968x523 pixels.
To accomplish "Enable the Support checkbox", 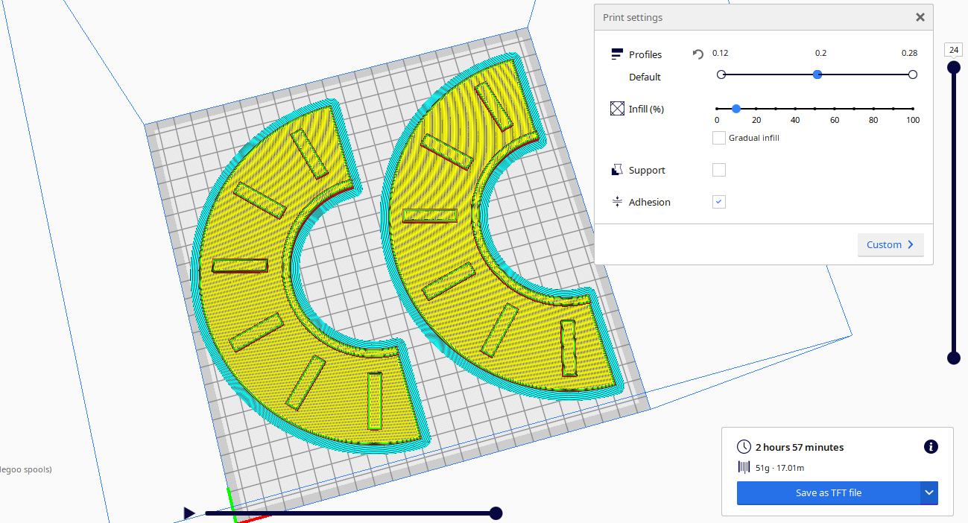I will (719, 170).
